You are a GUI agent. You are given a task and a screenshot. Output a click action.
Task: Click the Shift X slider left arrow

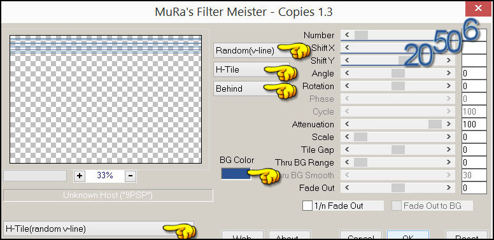(x=347, y=48)
